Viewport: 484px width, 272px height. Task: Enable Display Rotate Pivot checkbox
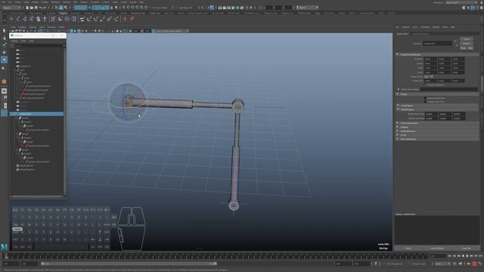425,98
